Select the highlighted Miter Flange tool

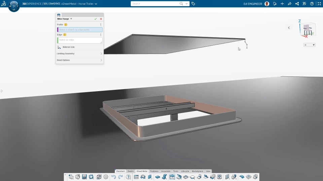tap(172, 177)
